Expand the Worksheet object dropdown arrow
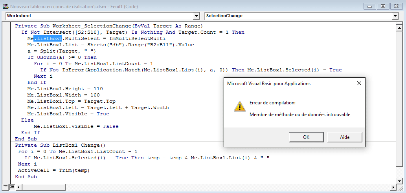Screen dimensions: 406x193 (x=197, y=16)
